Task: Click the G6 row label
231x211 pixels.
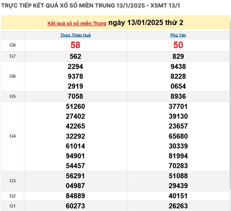Action: (x=13, y=76)
